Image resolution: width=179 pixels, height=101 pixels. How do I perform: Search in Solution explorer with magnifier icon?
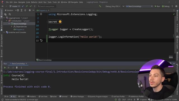(x=10, y=14)
